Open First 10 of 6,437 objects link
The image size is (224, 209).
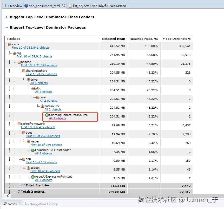[x=38, y=127]
